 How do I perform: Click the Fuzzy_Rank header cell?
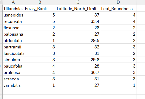[x=40, y=9]
